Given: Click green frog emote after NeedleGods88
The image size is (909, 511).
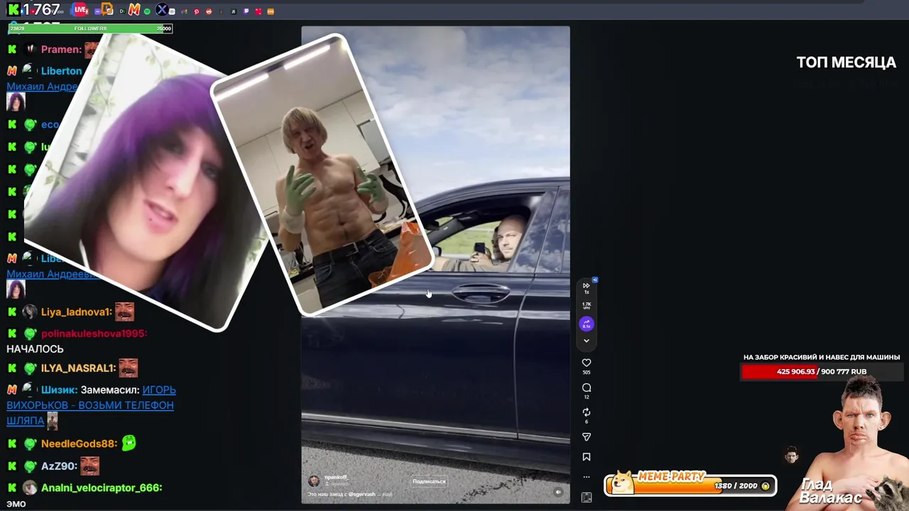Looking at the screenshot, I should (x=129, y=443).
